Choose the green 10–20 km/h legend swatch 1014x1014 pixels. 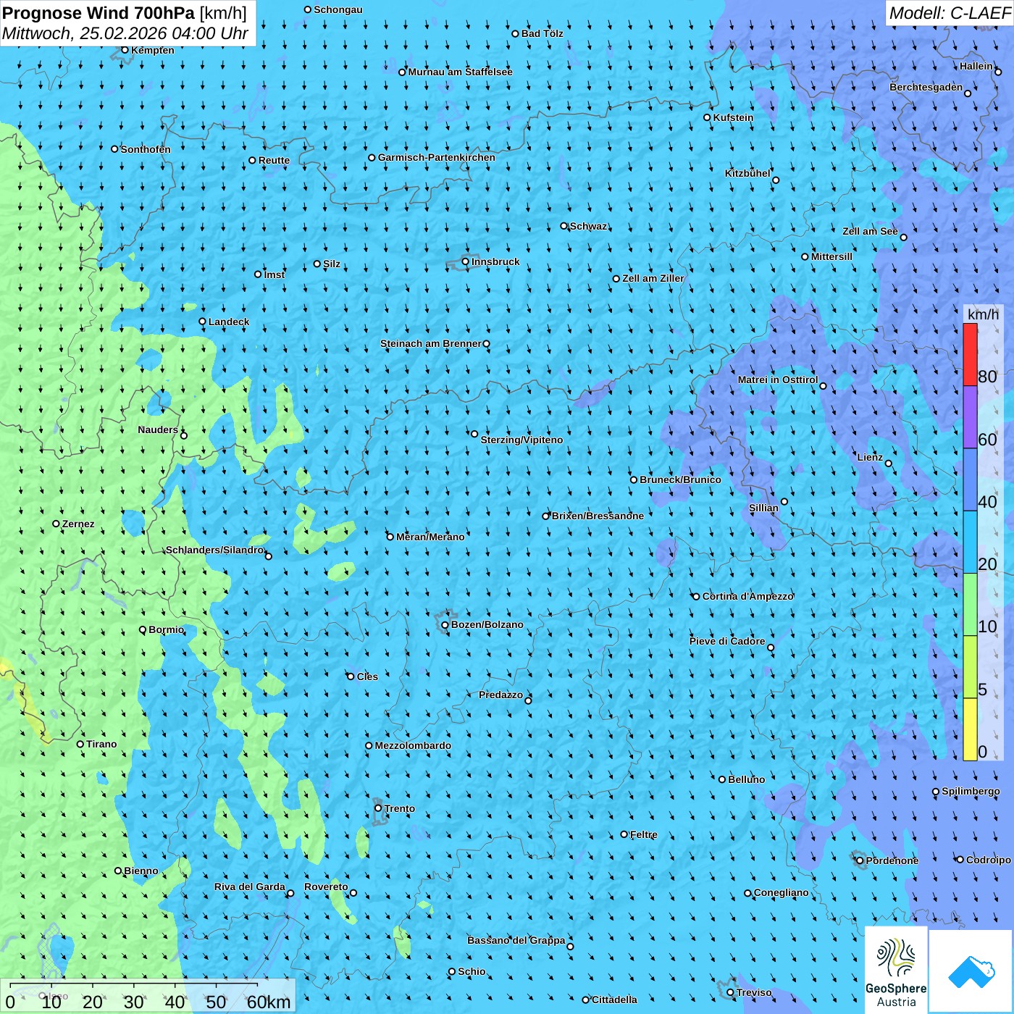[970, 605]
